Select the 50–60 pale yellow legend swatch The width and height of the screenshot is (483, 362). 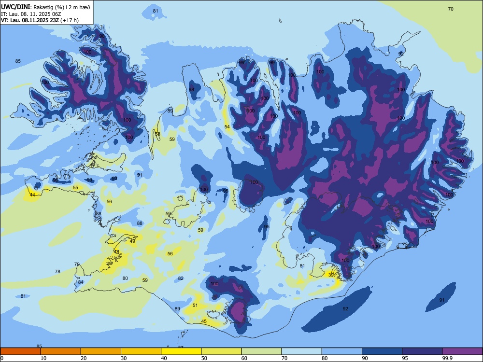click(x=222, y=351)
